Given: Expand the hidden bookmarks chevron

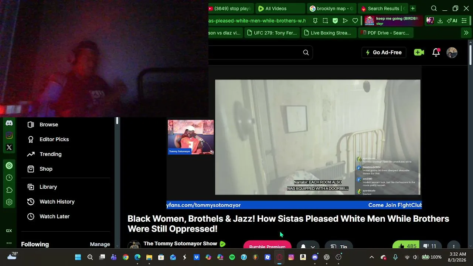Looking at the screenshot, I should click(466, 33).
